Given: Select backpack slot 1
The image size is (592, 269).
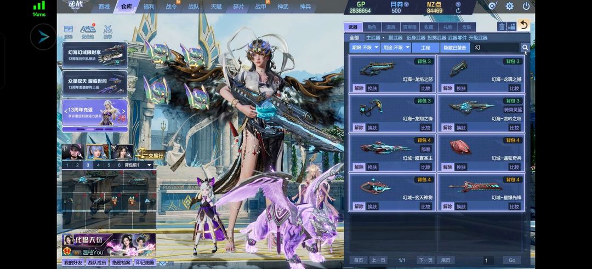Looking at the screenshot, I should [x=67, y=165].
